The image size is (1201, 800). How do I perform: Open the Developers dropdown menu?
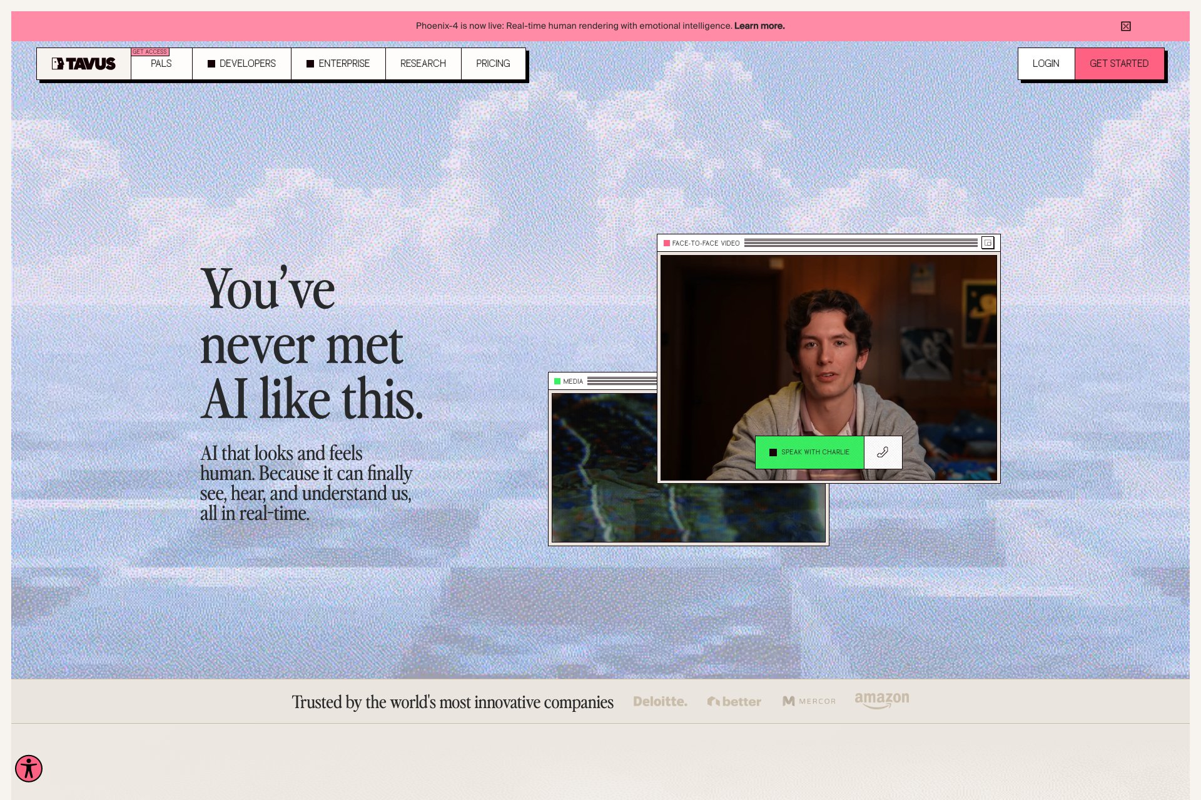[x=241, y=64]
